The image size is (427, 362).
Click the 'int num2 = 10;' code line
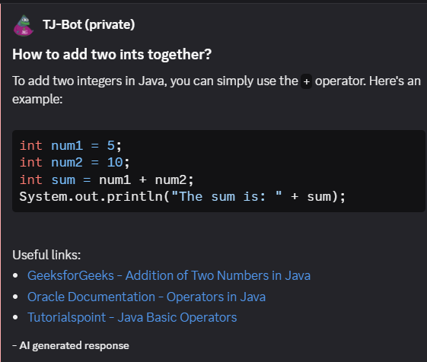[x=75, y=163]
